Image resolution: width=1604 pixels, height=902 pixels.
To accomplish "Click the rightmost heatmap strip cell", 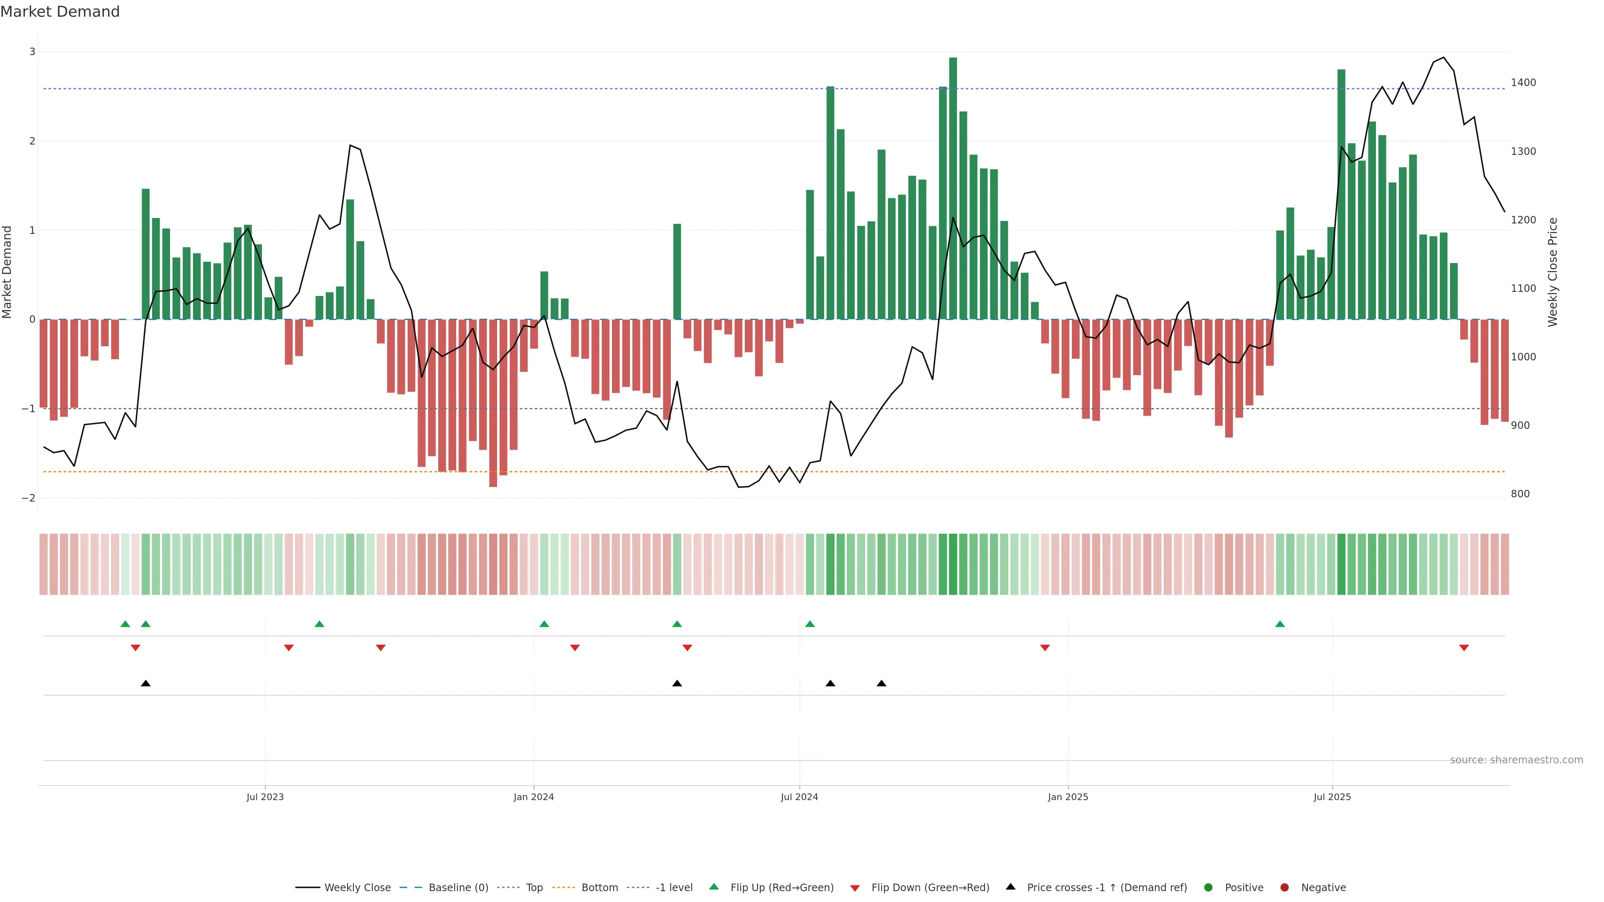I will click(1504, 564).
